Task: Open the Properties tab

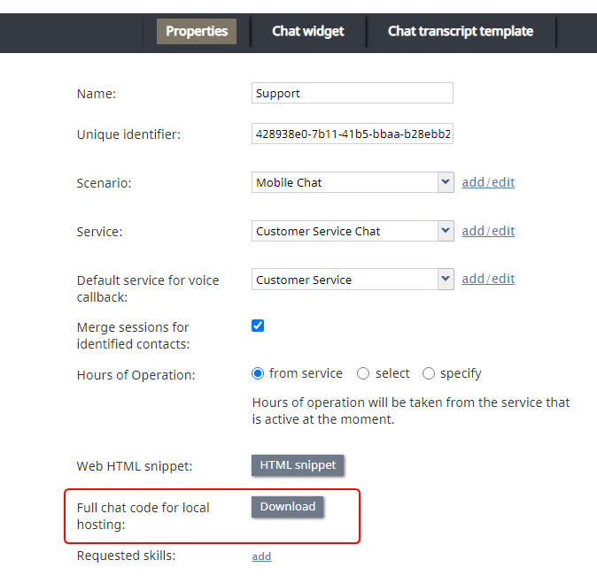Action: click(x=197, y=31)
